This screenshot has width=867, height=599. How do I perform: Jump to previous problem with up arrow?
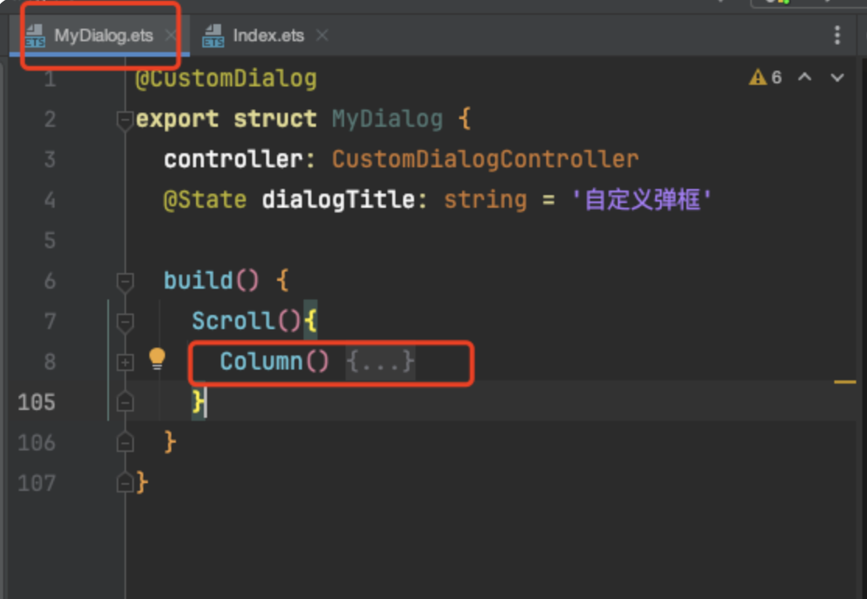806,77
